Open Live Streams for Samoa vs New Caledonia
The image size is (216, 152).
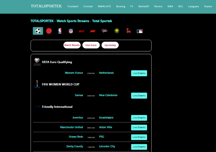point(139,96)
